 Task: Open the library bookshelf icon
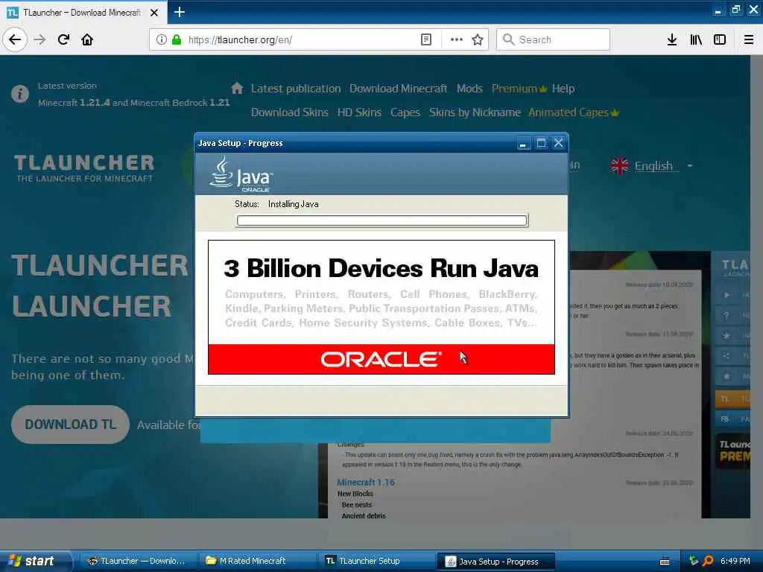pyautogui.click(x=696, y=39)
